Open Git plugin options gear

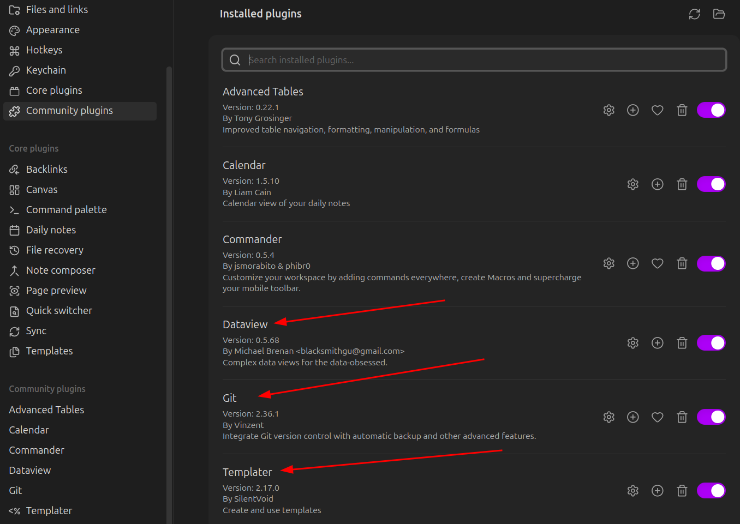pyautogui.click(x=608, y=417)
